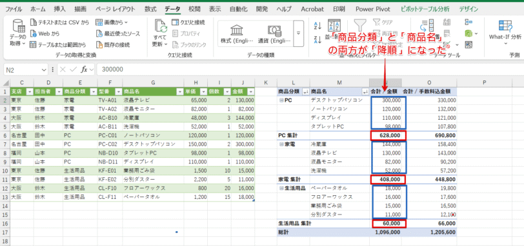This screenshot has width=524, height=246.
Task: Open 既存の接続 (Existing Connections)
Action: point(113,44)
